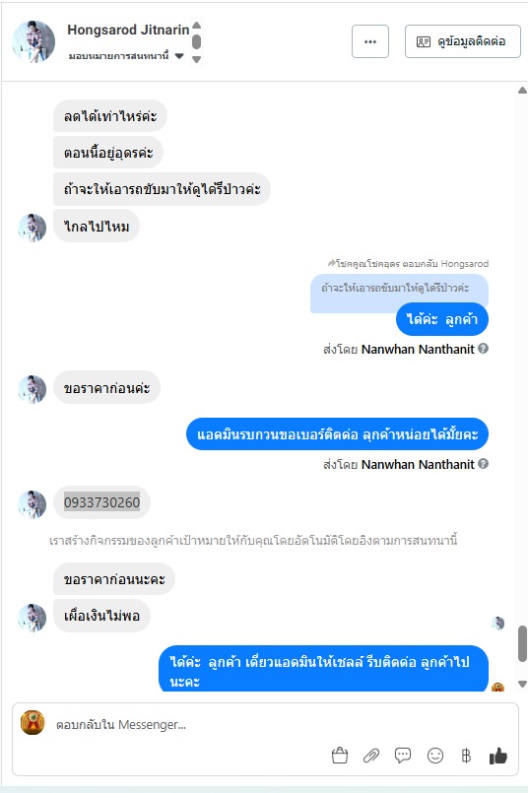Click help icon beside first Nanwhan Nanthanit
Viewport: 528px width, 793px height.
[483, 349]
